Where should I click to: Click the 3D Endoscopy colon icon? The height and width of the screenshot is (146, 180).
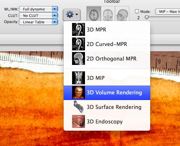pyautogui.click(x=79, y=121)
